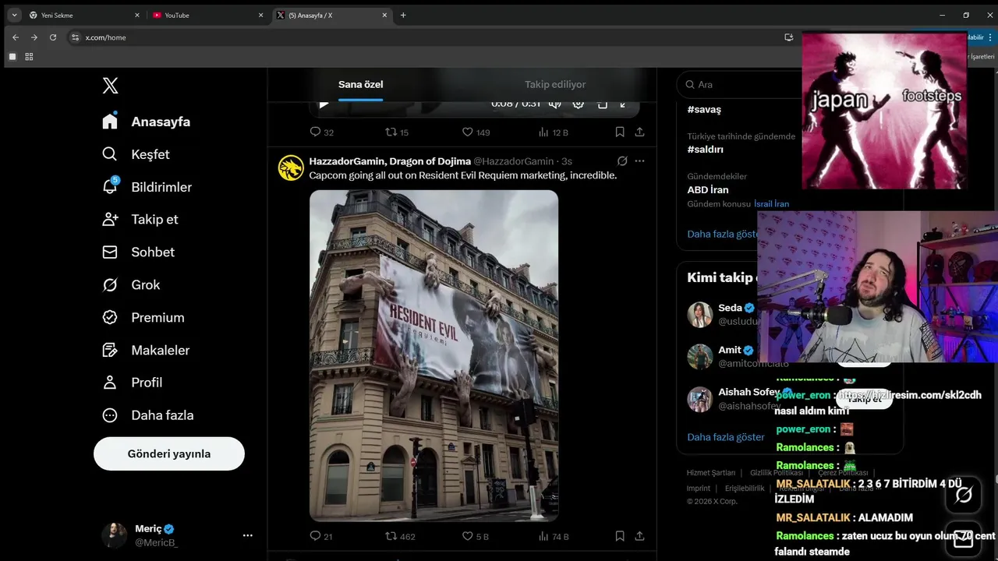Open Hizmet Şartları footer link
This screenshot has height=561, width=998.
click(x=711, y=473)
